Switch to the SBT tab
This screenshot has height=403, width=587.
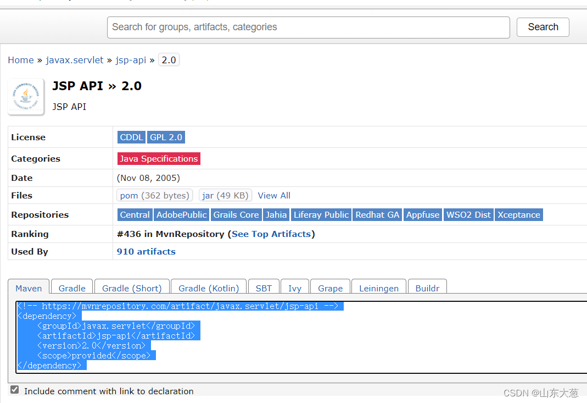(x=264, y=288)
